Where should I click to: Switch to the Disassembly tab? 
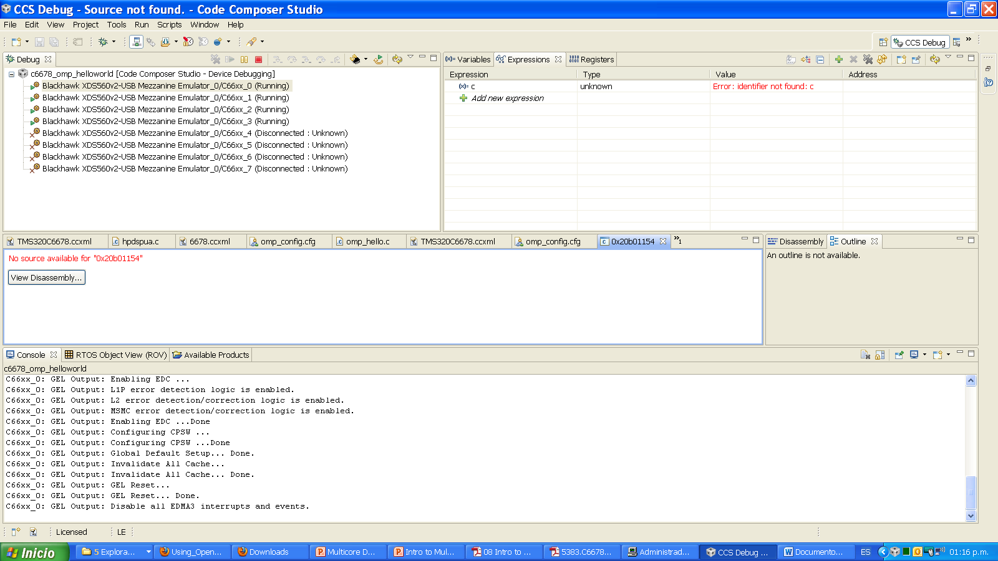point(795,241)
